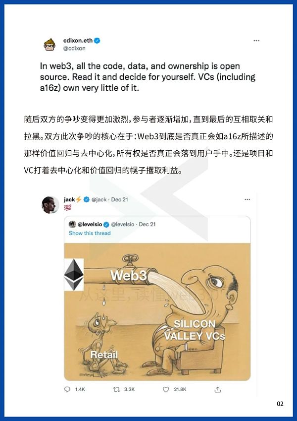This screenshot has width=297, height=421.
Task: Open the @cdixon handle link
Action: coord(74,48)
